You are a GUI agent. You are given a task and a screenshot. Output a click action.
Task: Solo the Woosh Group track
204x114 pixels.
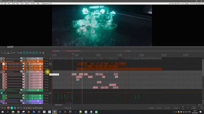[x=47, y=61]
